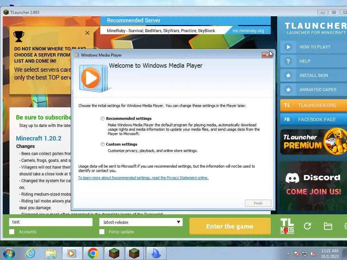Click the Changes subheading in the news panel
The image size is (347, 260).
[x=25, y=146]
